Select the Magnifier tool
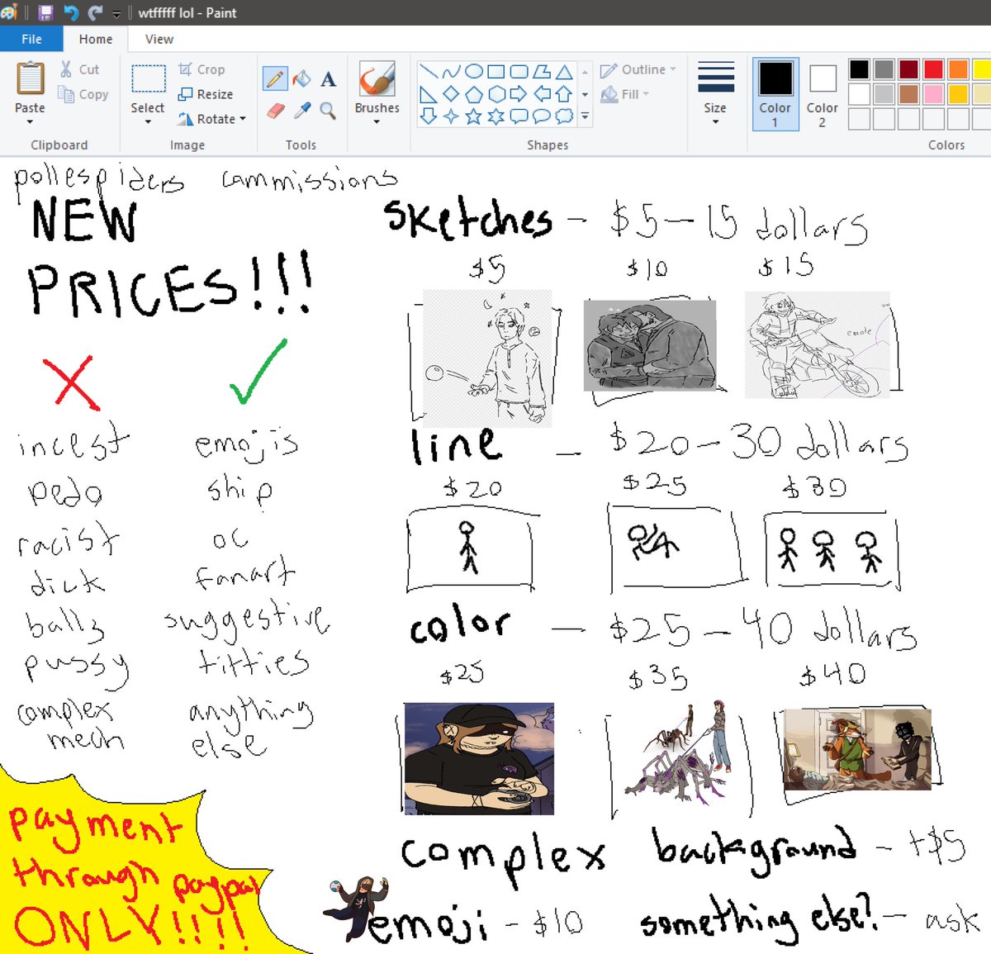This screenshot has width=991, height=954. [328, 110]
